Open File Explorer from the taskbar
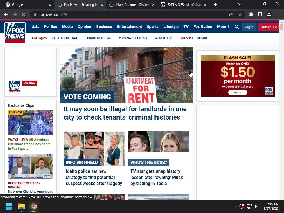Screen dimensions: 284x213 click(x=21, y=206)
